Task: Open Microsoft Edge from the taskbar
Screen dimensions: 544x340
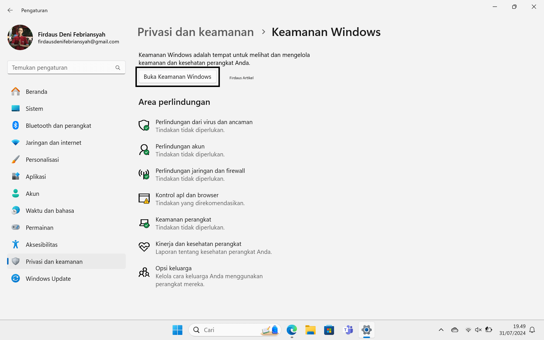Action: (292, 330)
